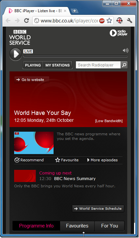Mute audio with the speaker volume icon
The width and height of the screenshot is (139, 238).
tap(126, 50)
